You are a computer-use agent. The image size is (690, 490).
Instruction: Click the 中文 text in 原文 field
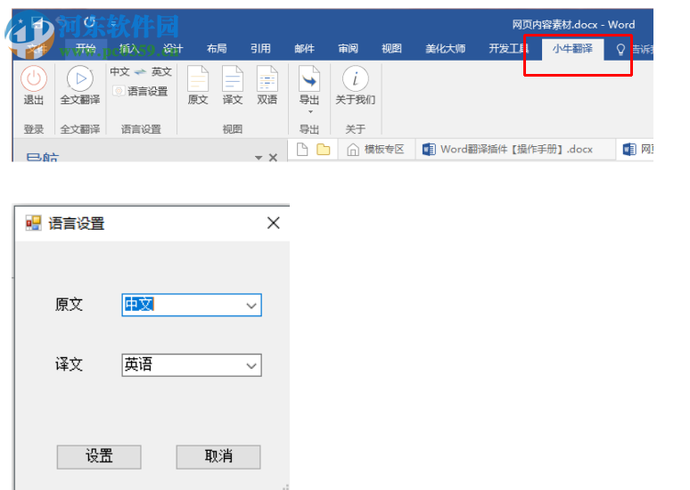(x=139, y=305)
